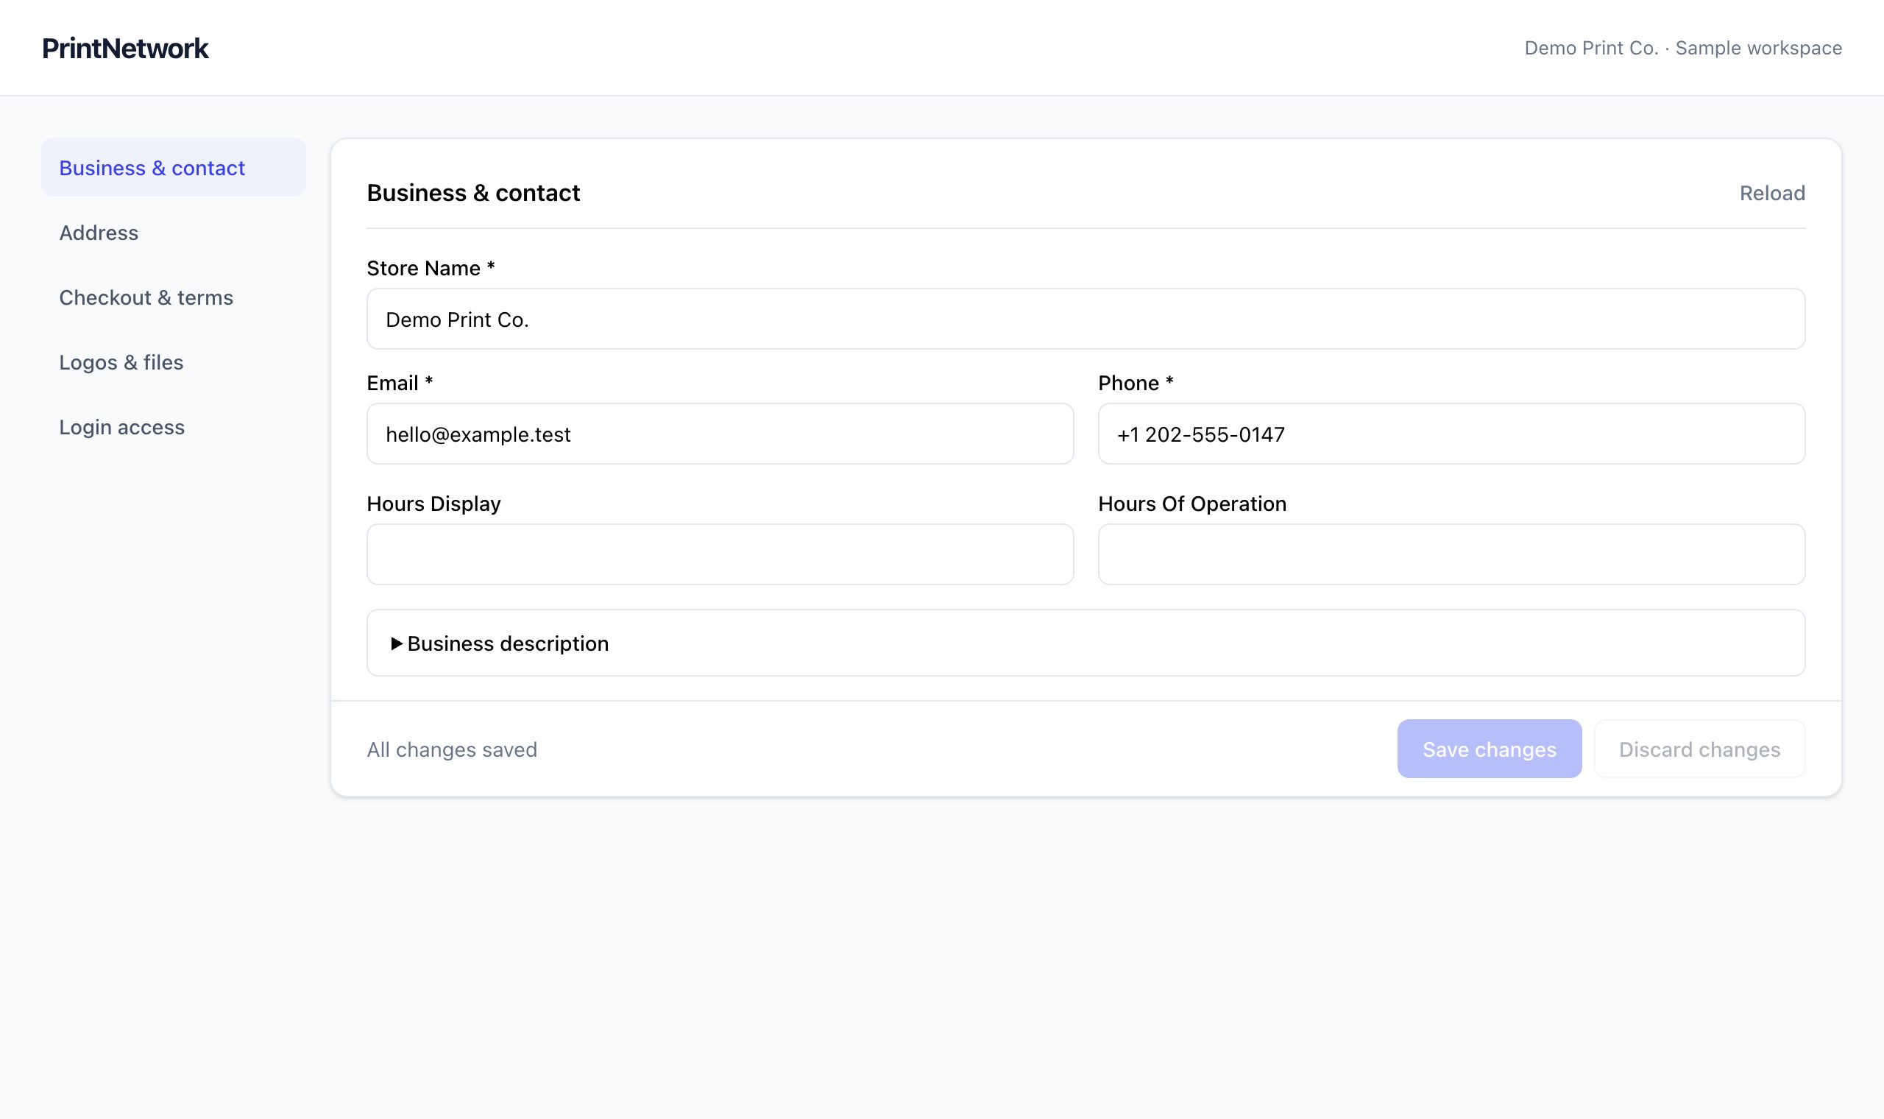Image resolution: width=1884 pixels, height=1119 pixels.
Task: Click the Business description disclosure triangle
Action: [x=397, y=643]
